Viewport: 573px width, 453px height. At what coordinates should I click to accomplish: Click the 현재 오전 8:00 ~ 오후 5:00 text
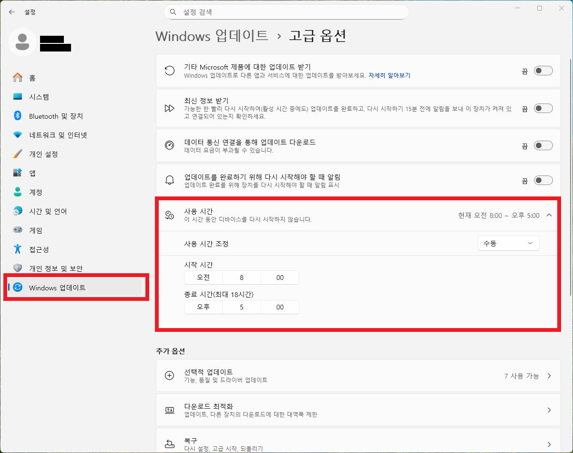pyautogui.click(x=499, y=216)
